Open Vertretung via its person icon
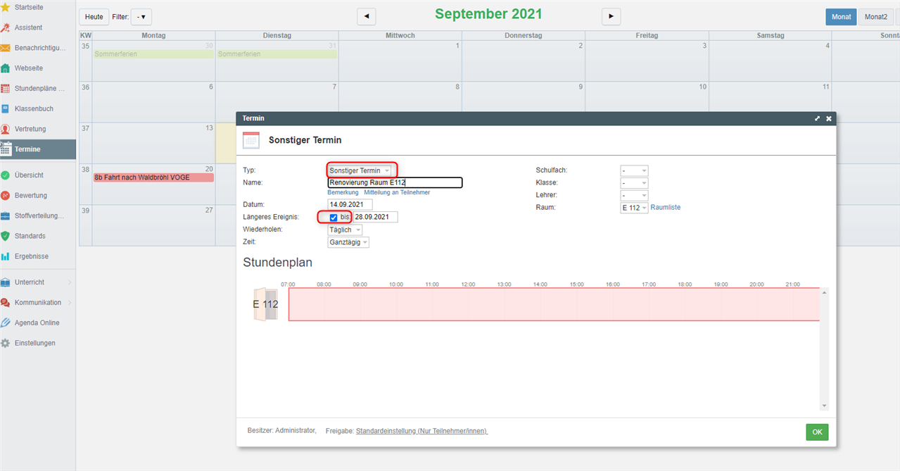The height and width of the screenshot is (471, 900). 6,129
